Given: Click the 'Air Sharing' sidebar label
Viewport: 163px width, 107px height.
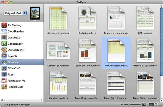Looking at the screenshot, I should (14, 25).
